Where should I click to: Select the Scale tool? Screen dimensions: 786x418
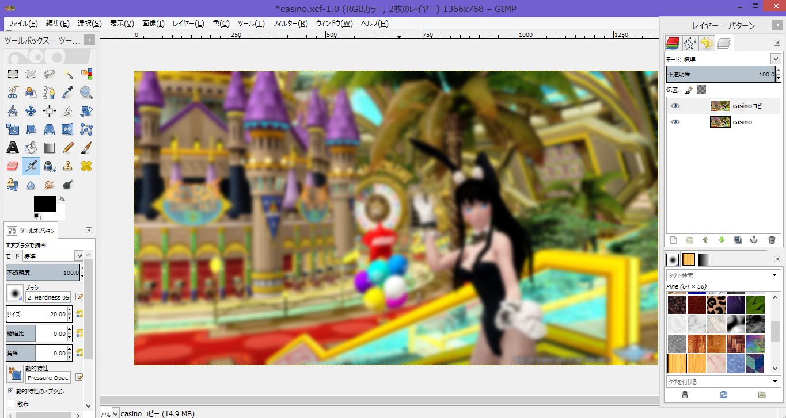coord(13,129)
